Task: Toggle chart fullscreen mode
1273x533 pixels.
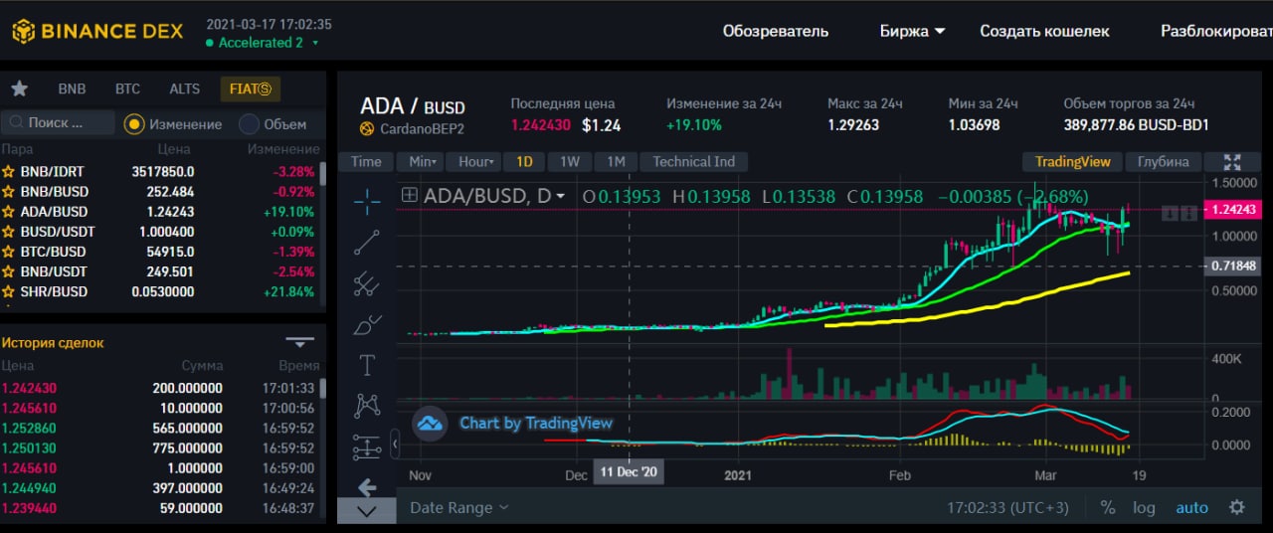Action: (x=1232, y=162)
